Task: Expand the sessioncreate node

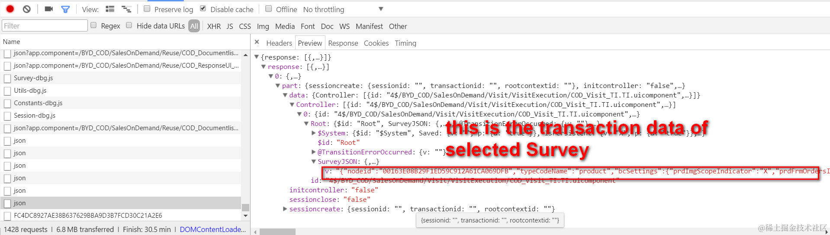Action: pyautogui.click(x=285, y=209)
